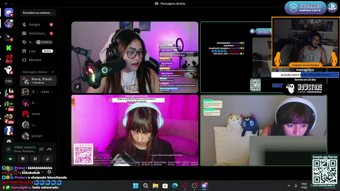Go forward with the right arrow
Viewport: 340px width, 191px height.
point(12,3)
